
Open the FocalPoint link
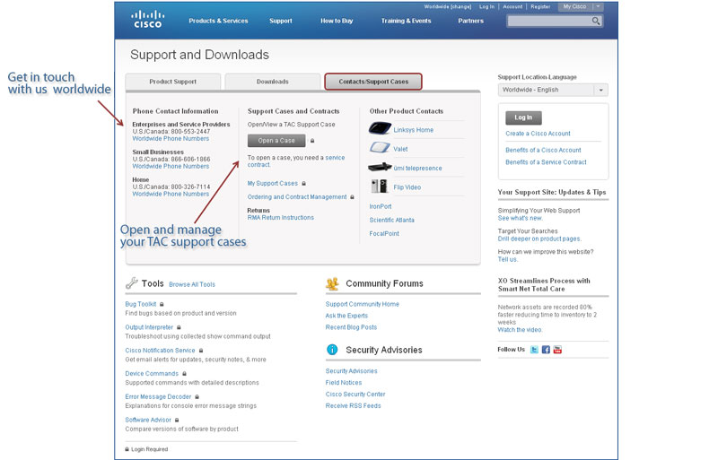[384, 233]
